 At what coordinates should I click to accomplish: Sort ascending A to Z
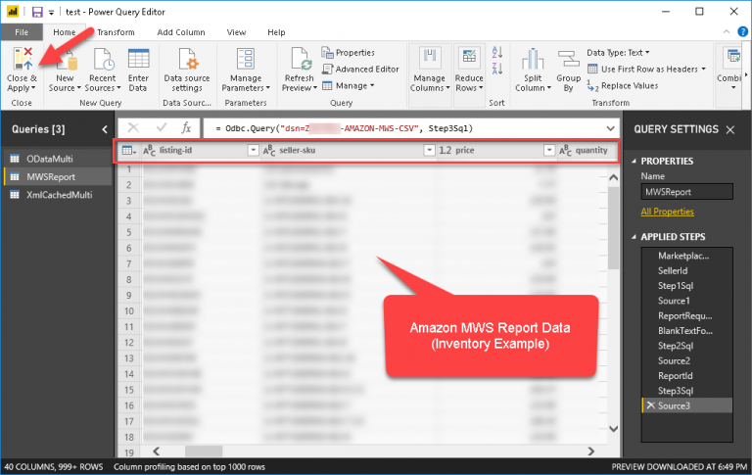[497, 52]
